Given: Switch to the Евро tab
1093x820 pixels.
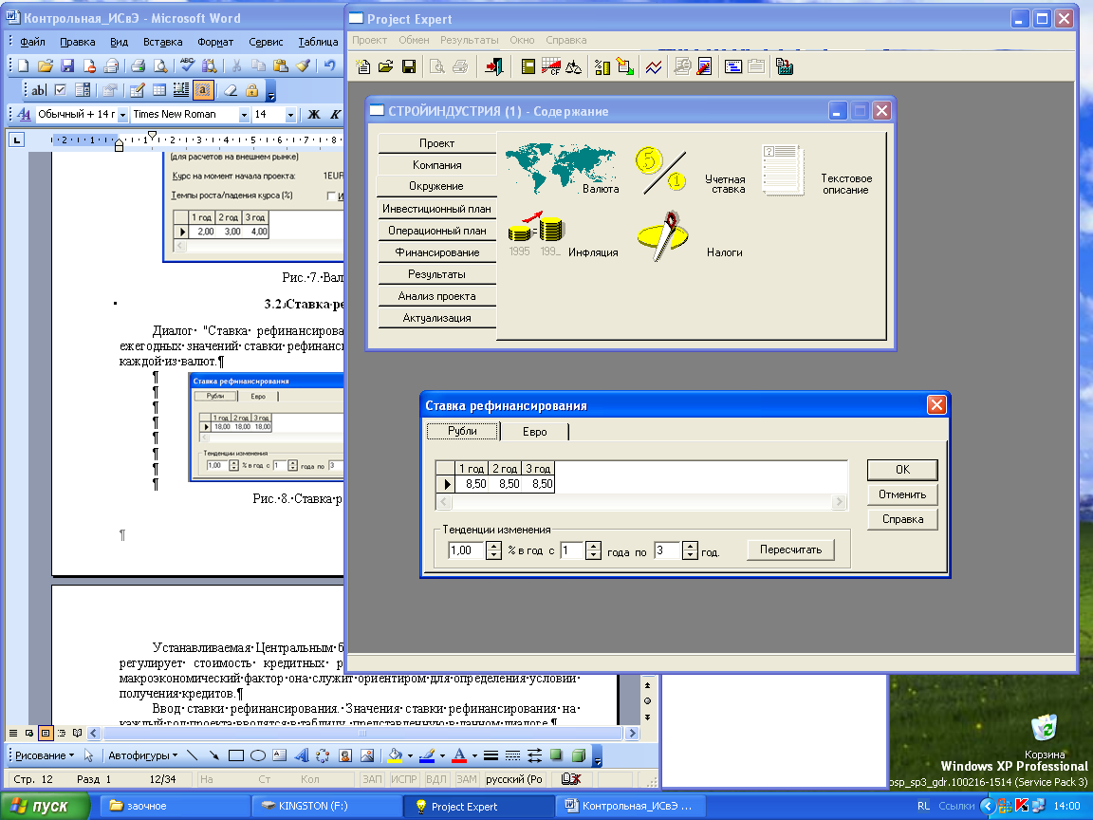Looking at the screenshot, I should (x=535, y=432).
